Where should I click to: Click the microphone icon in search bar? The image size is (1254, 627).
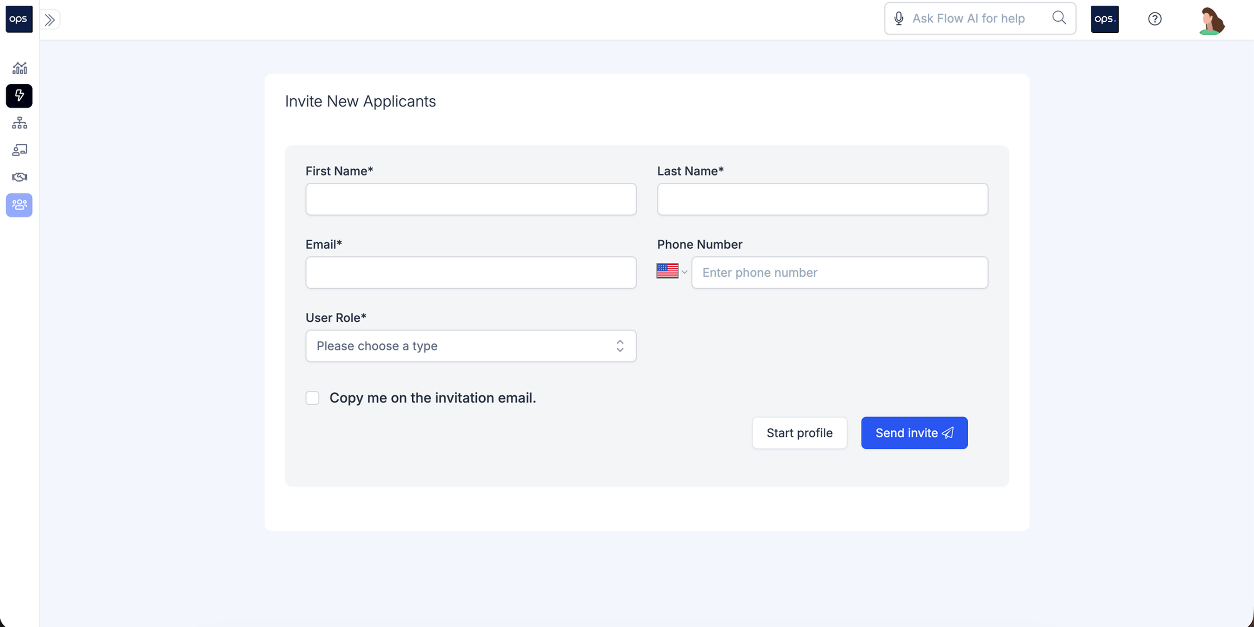899,18
